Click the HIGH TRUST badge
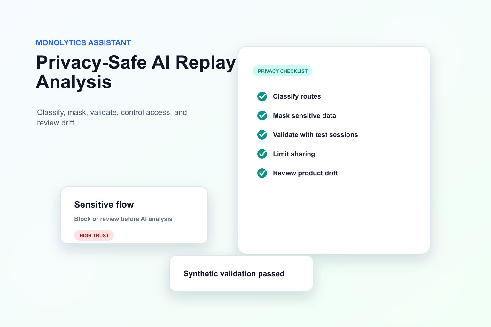This screenshot has height=327, width=491. pos(94,235)
